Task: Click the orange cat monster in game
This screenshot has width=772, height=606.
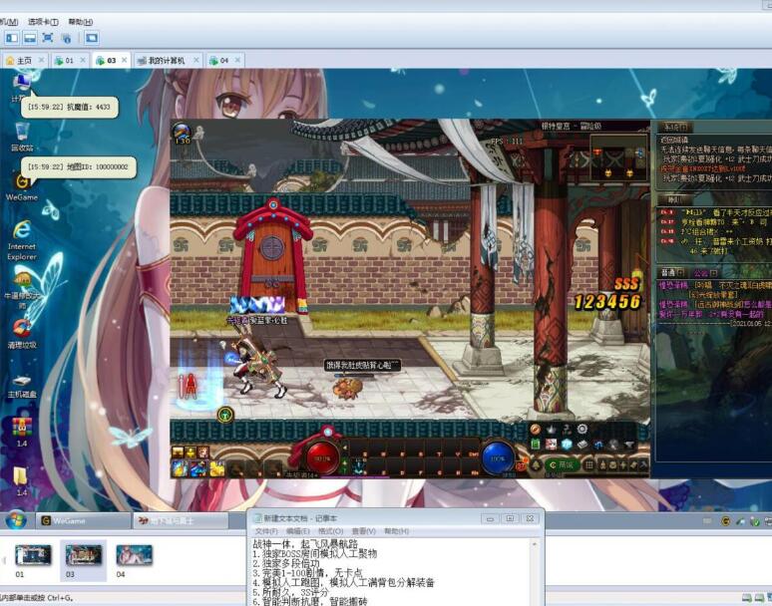Action: 347,387
